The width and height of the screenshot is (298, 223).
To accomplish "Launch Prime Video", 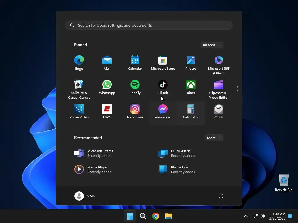I will [x=79, y=112].
